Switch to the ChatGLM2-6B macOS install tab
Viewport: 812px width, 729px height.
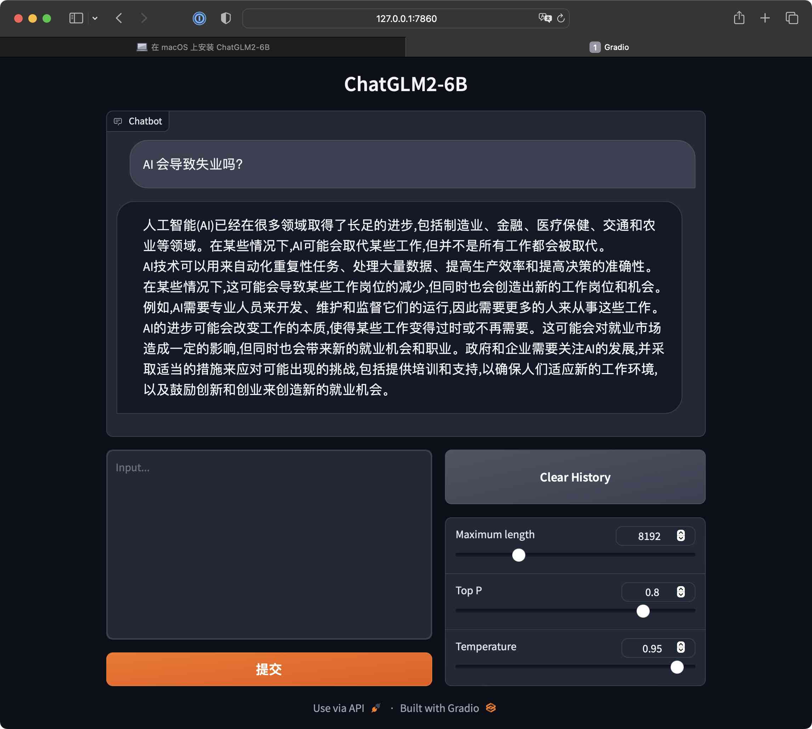point(203,47)
